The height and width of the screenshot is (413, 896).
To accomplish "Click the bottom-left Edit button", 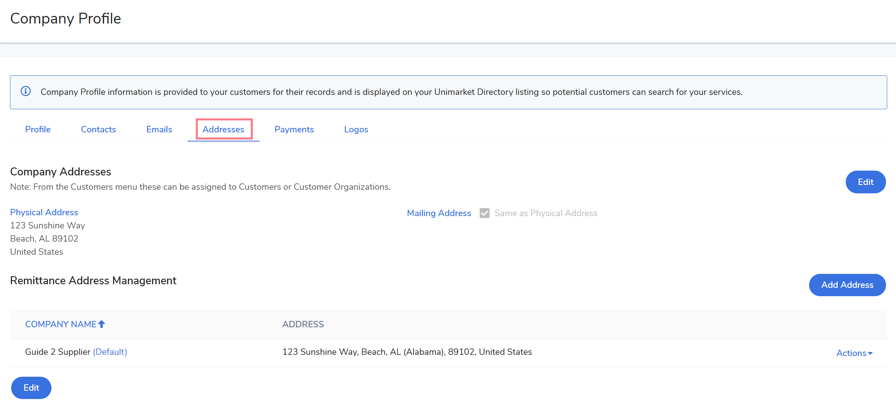I will tap(31, 388).
